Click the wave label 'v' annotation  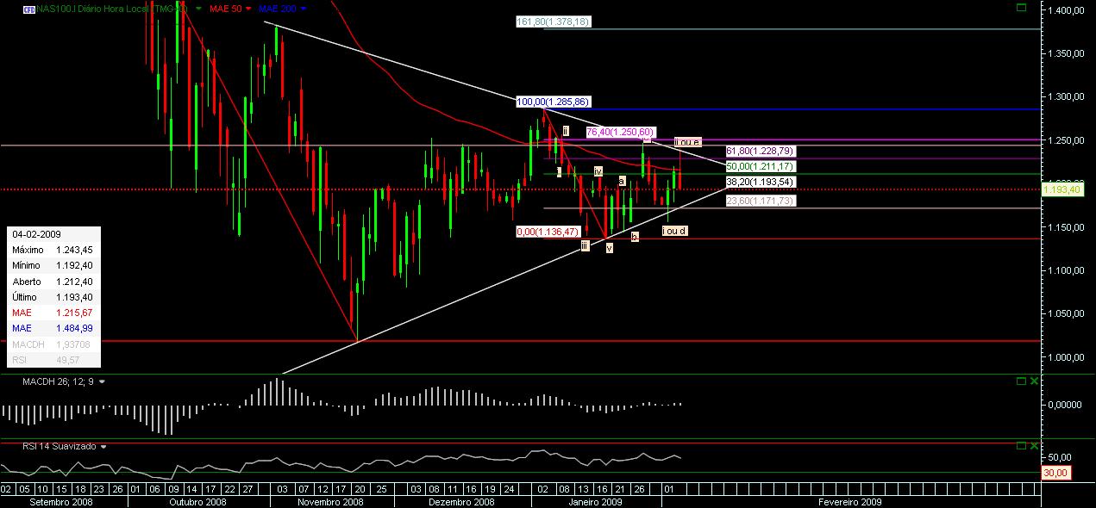coord(609,248)
